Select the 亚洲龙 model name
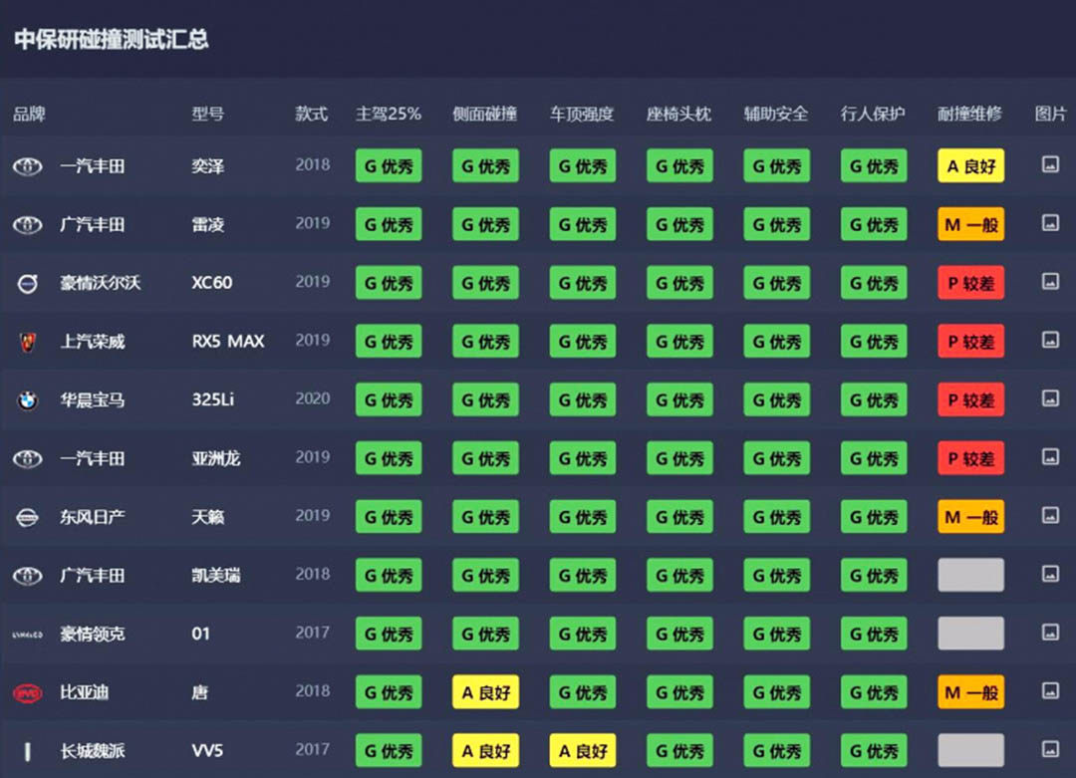Screen dimensions: 1076x778 216,458
